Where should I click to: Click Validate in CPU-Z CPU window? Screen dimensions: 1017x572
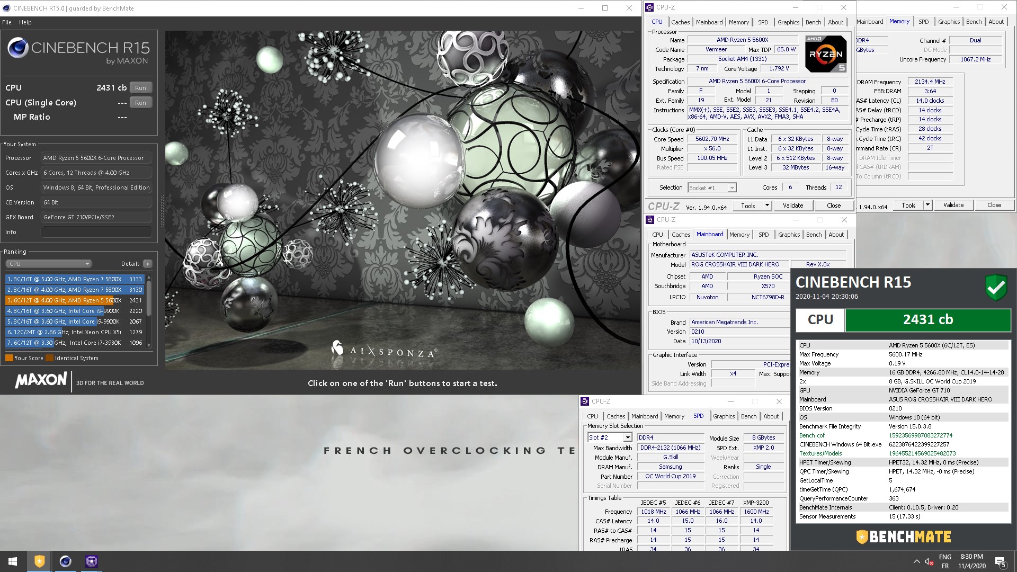click(x=793, y=205)
